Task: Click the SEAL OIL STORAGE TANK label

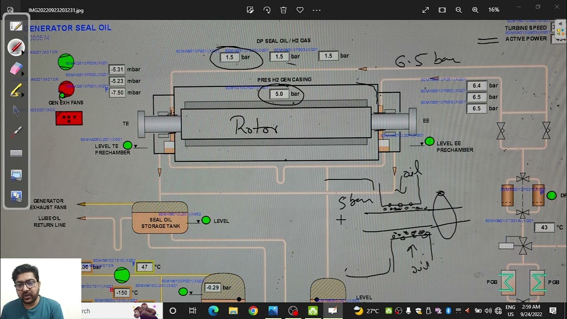Action: pos(160,223)
